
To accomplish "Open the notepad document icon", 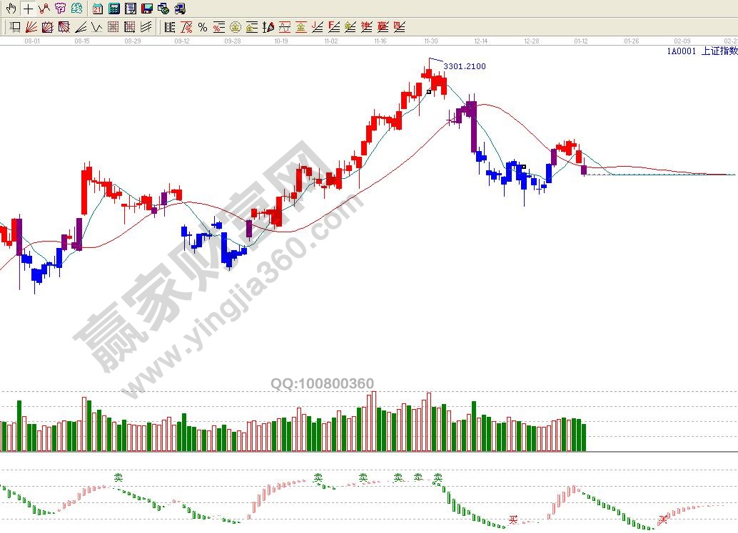I will (131, 9).
